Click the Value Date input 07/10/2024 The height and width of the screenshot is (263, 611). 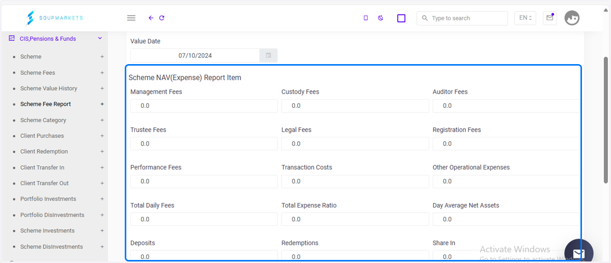[x=195, y=55]
